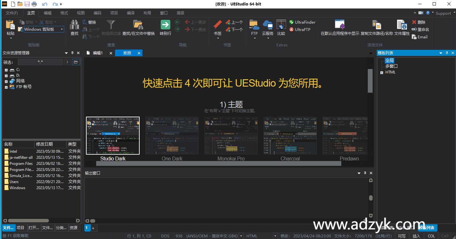The image size is (456, 239).
Task: Click the 查找 (find) button
Action: coord(74,27)
